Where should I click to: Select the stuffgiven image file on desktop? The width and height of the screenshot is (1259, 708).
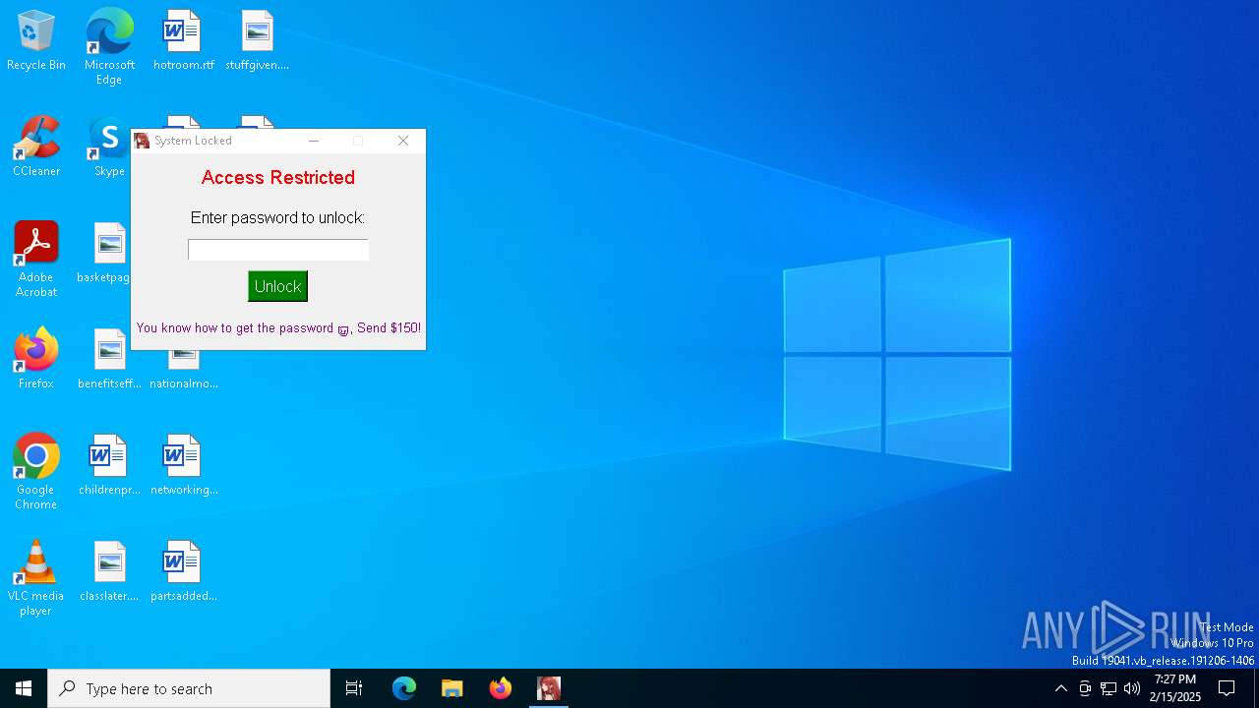[x=257, y=40]
